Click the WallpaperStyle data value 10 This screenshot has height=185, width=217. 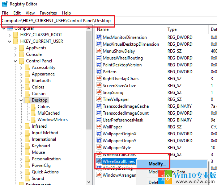click(x=213, y=147)
